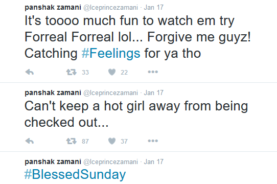This screenshot has width=277, height=184.
Task: Reply to the hot girl tweet
Action: point(30,141)
